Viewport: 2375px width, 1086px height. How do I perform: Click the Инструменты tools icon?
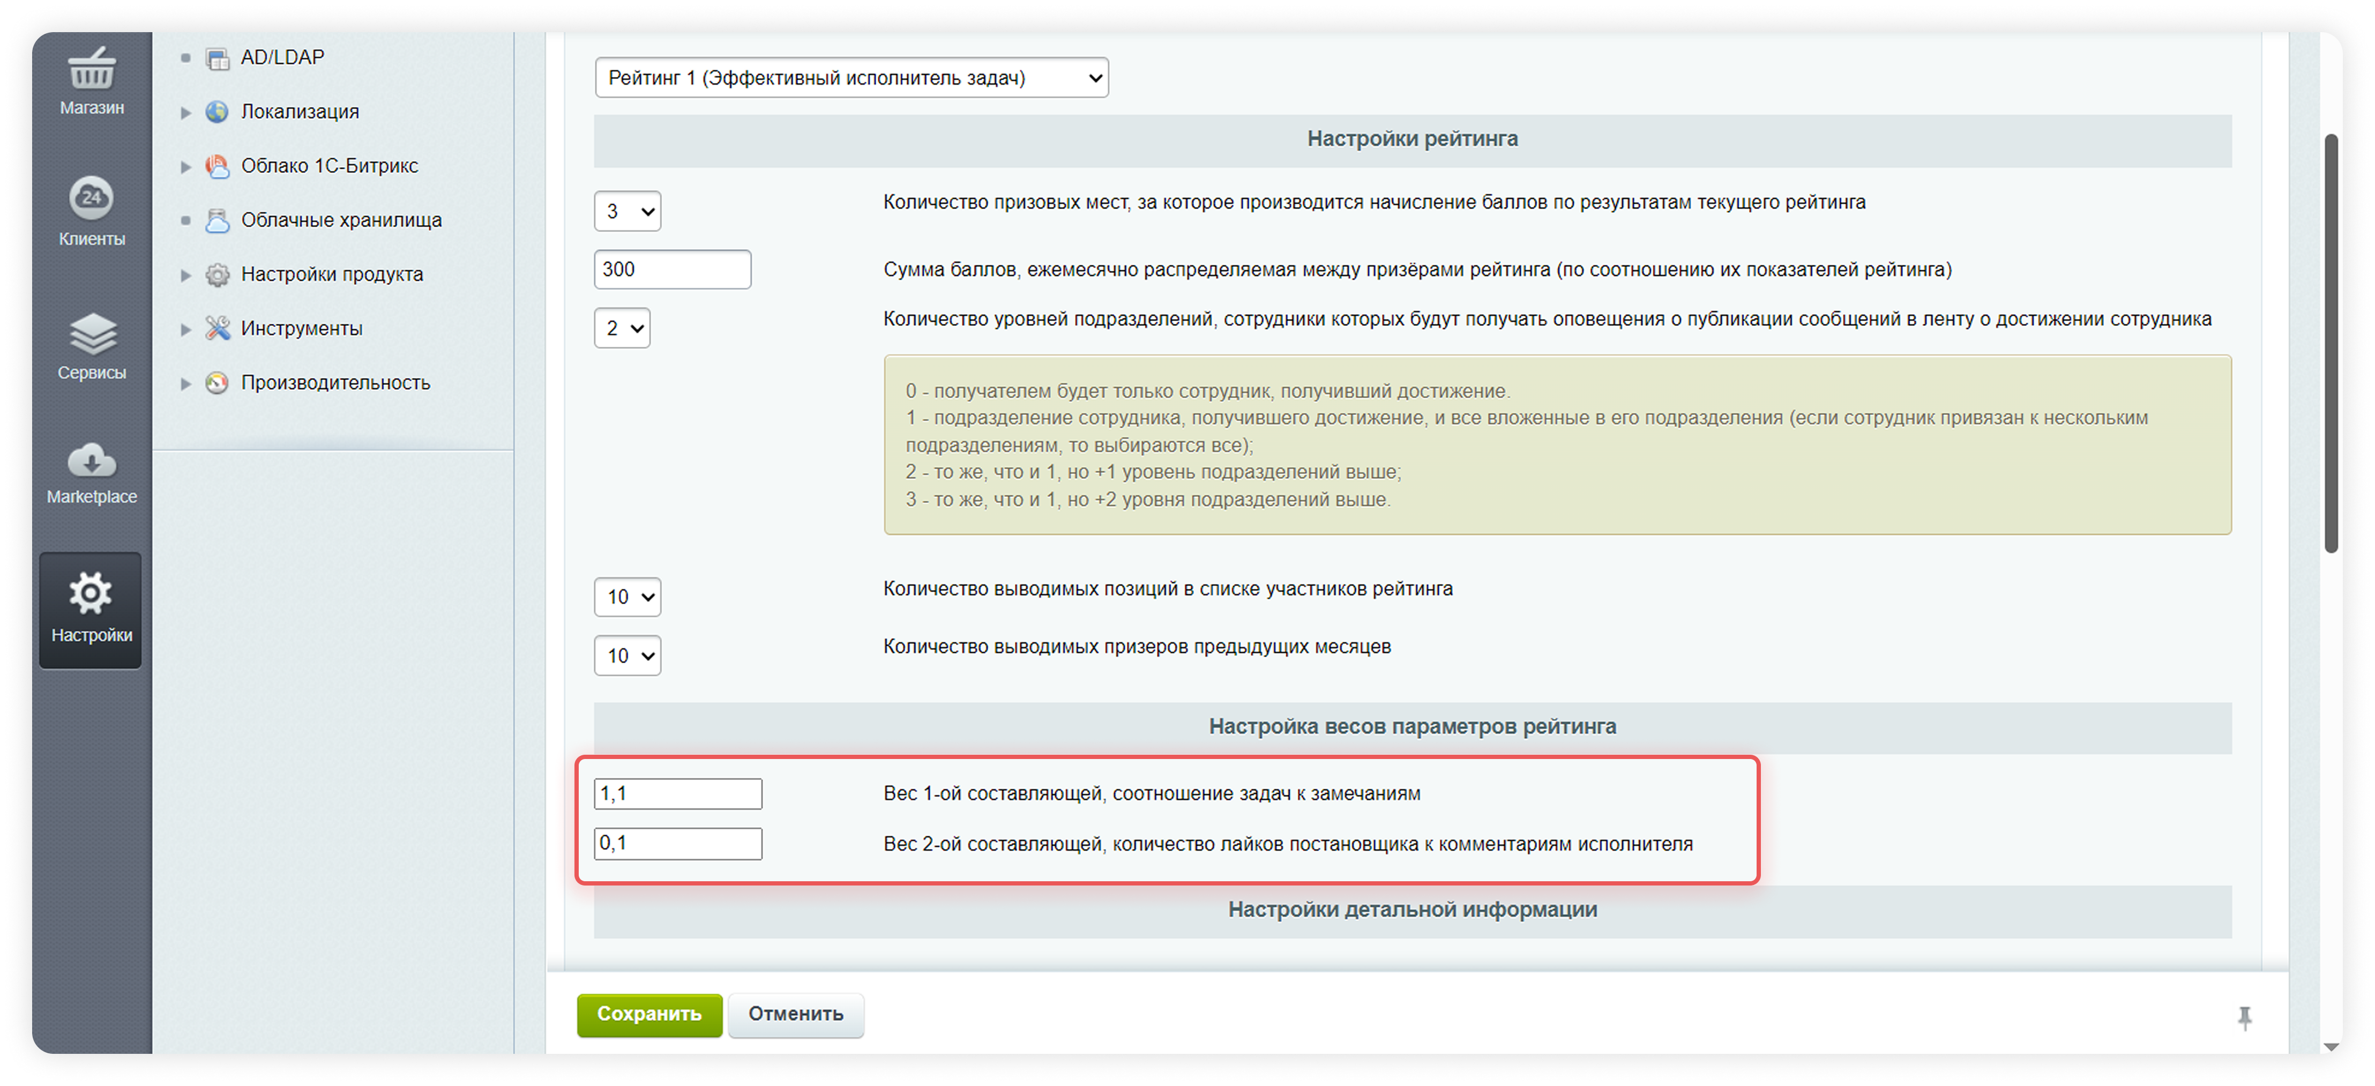[218, 328]
